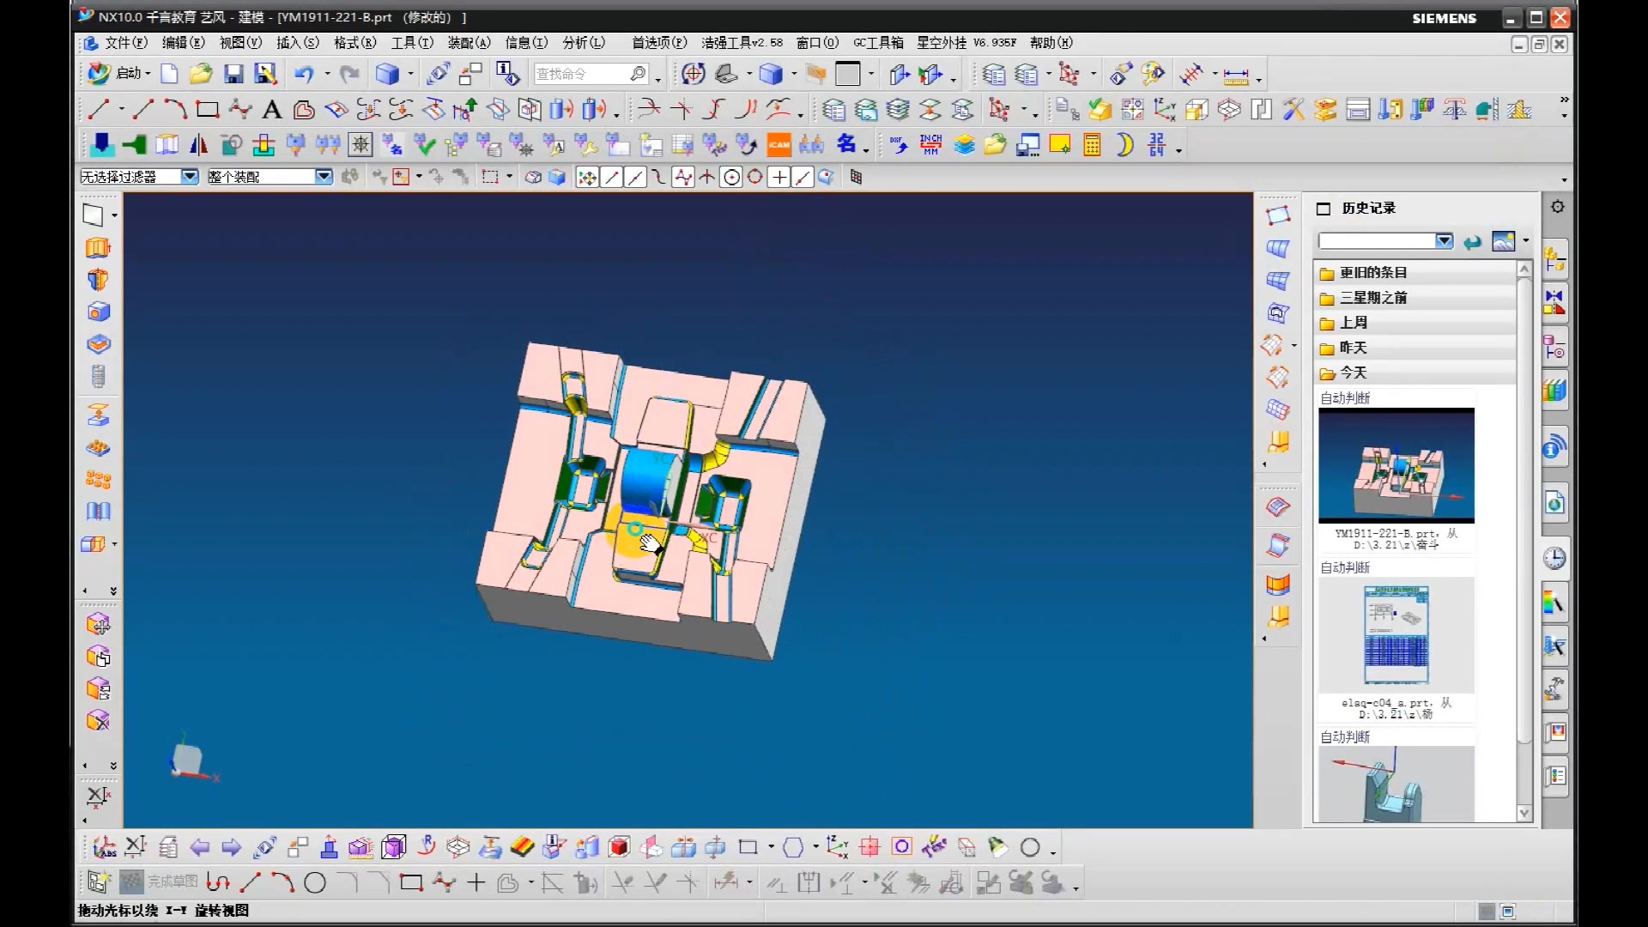Viewport: 1648px width, 927px height.
Task: Expand the 昨天 history folder
Action: [x=1353, y=348]
